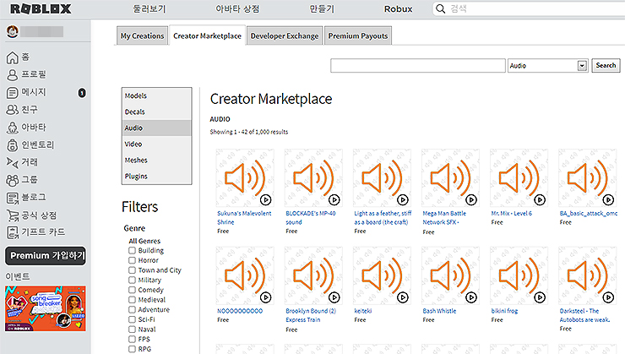Image resolution: width=625 pixels, height=354 pixels.
Task: Switch to the Premium Payouts tab
Action: pos(358,35)
